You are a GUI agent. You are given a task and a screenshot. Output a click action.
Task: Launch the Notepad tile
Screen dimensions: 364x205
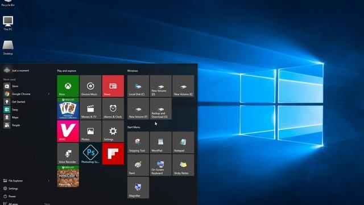tap(183, 142)
